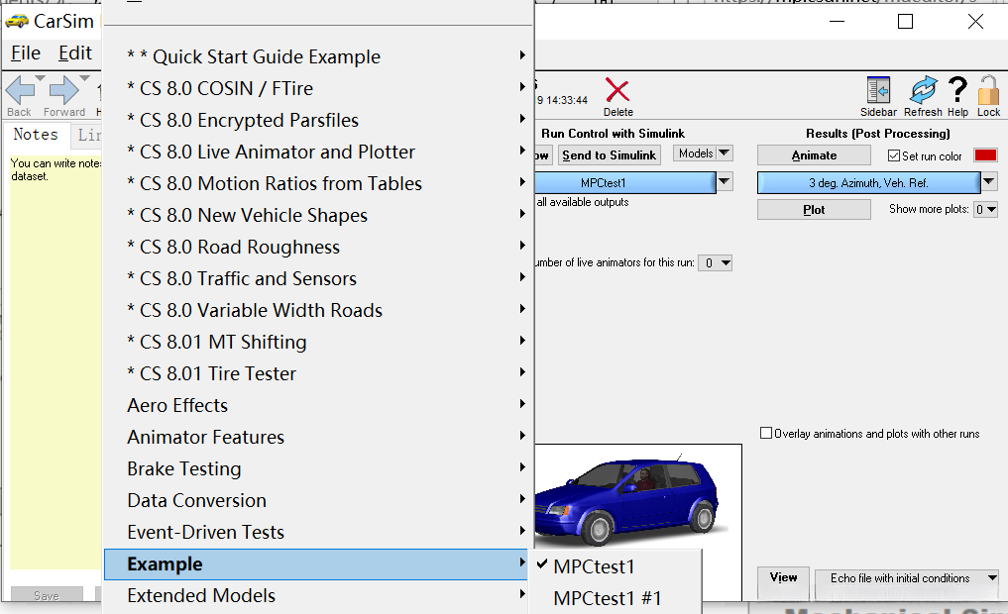Click the Animate button

coord(814,155)
